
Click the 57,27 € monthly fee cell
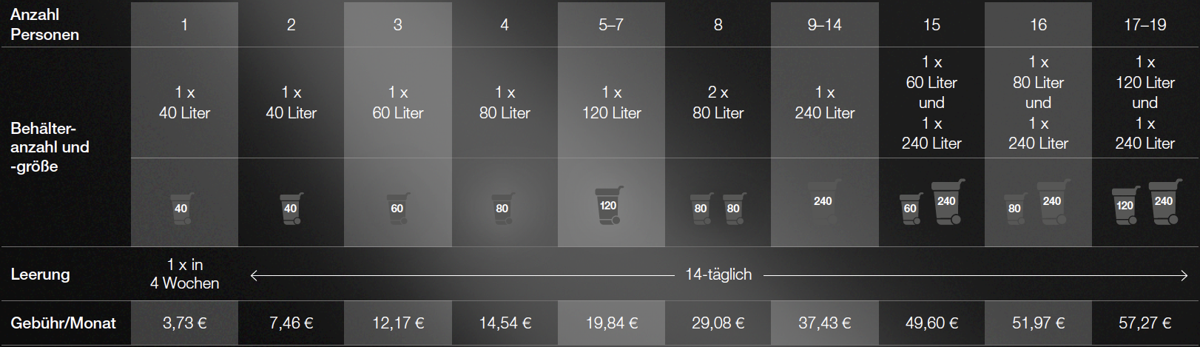pyautogui.click(x=1145, y=323)
